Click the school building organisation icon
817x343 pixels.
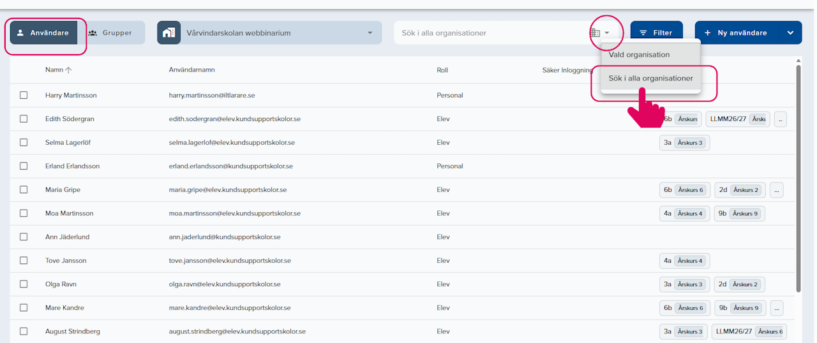coord(169,33)
